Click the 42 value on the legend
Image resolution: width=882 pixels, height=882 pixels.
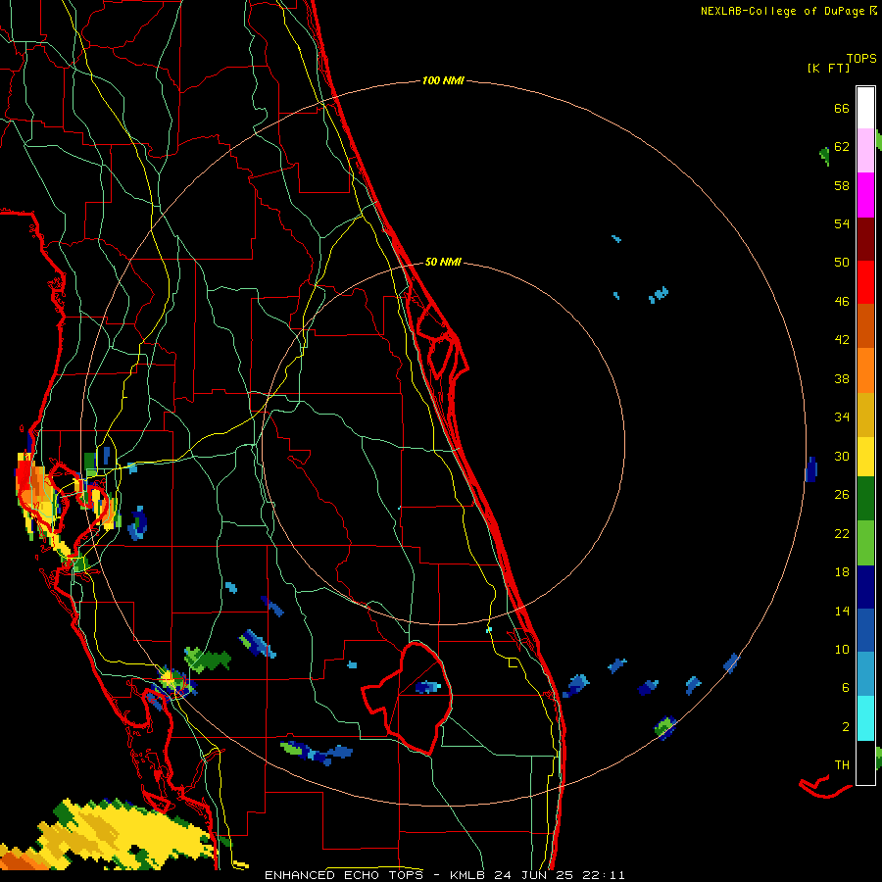(842, 340)
